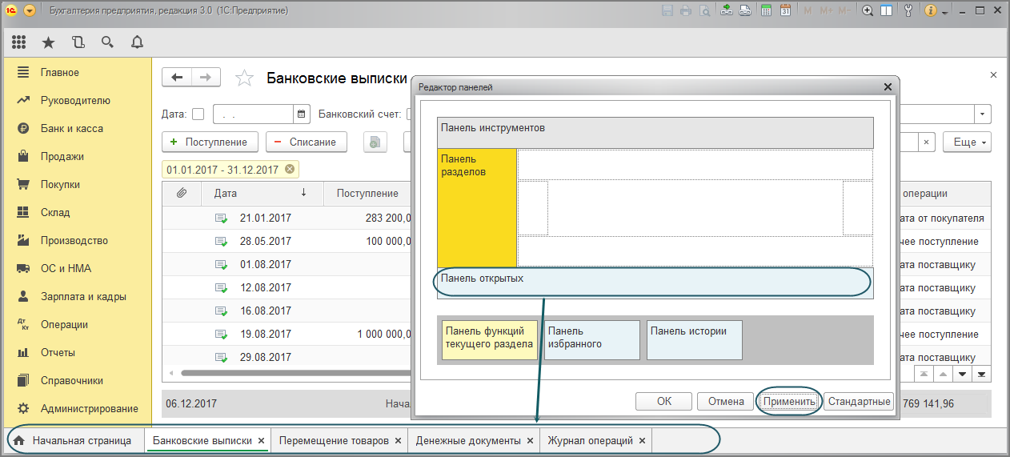Open the date picker calendar button

[302, 114]
